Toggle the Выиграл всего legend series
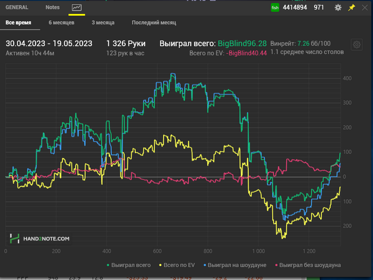Screen dimensions: 373x280 (128, 265)
